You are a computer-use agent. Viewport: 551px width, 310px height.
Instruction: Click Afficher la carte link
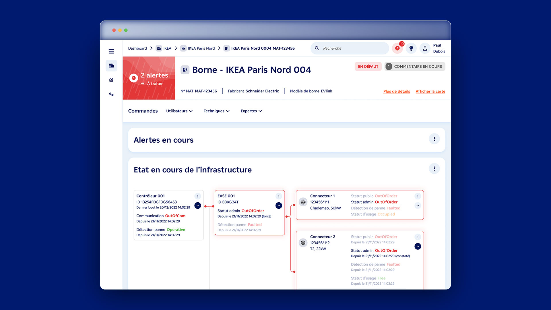point(430,91)
